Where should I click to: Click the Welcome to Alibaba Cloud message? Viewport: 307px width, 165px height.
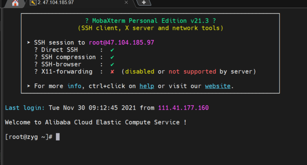coord(96,122)
